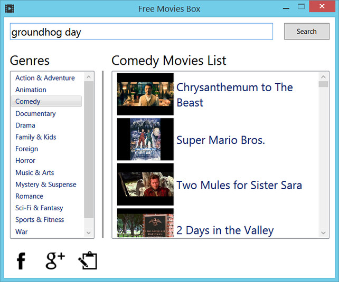Viewport: 339px width, 282px height.
Task: Click the 2 Days in the Valley thumbnail
Action: tap(145, 223)
